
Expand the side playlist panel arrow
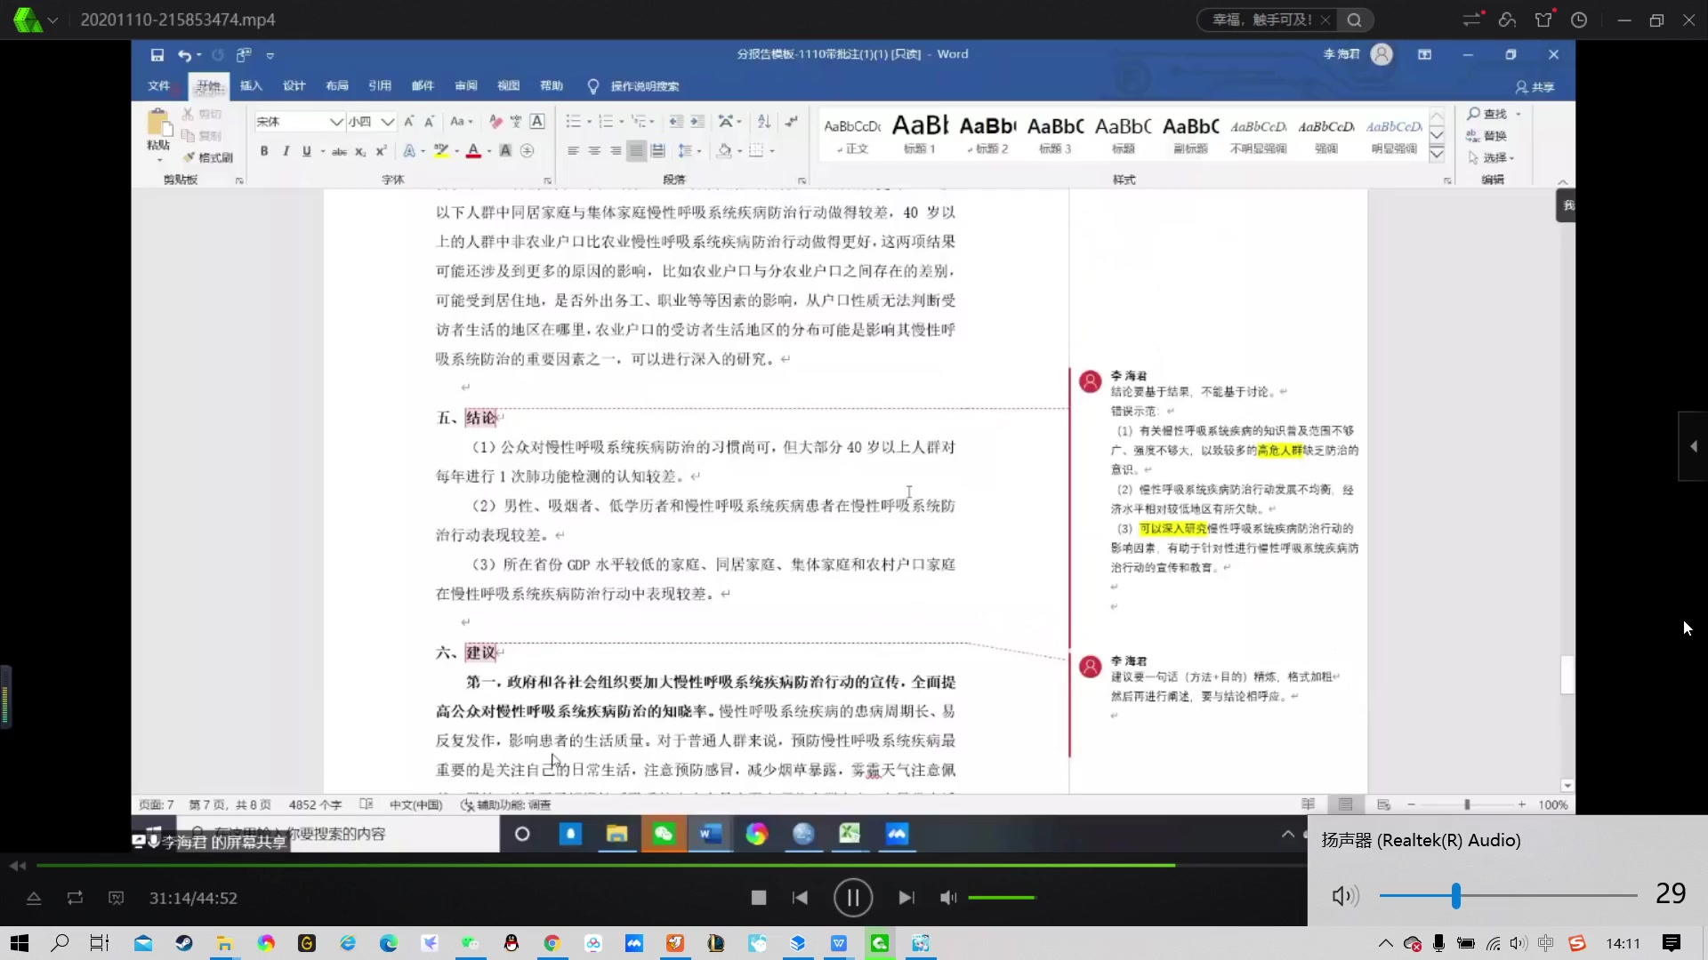[x=1693, y=446]
